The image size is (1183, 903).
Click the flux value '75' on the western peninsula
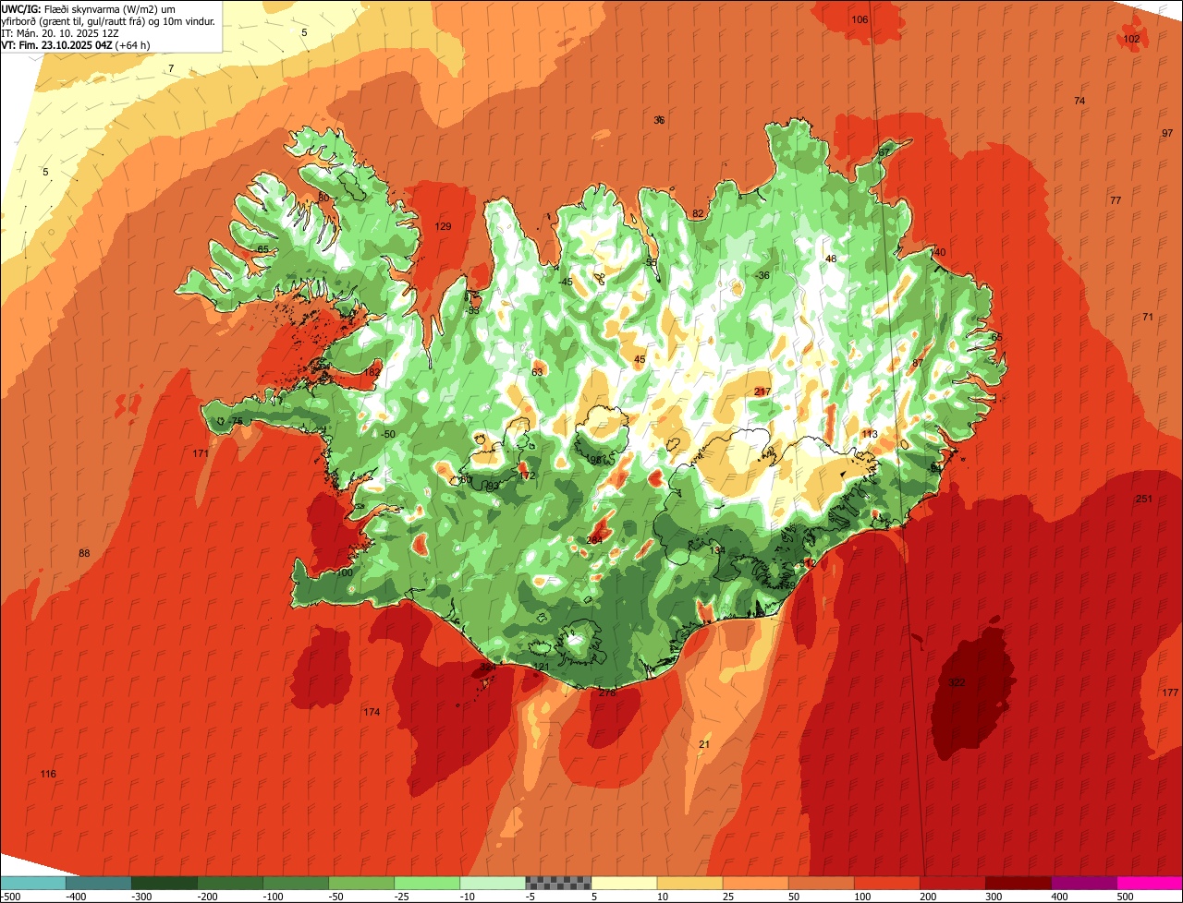click(237, 421)
